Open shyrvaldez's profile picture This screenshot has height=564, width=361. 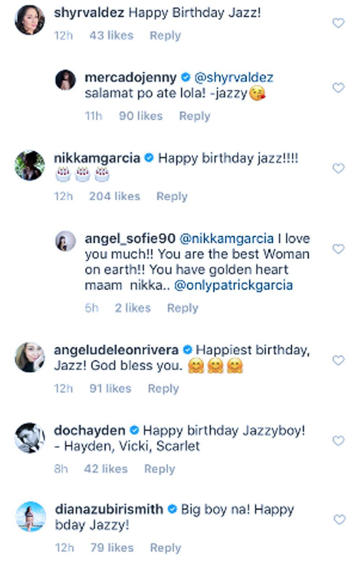[30, 20]
